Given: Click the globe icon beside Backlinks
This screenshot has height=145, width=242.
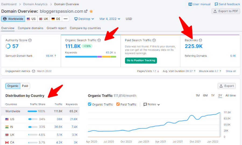Looking at the screenshot, I should [200, 40].
